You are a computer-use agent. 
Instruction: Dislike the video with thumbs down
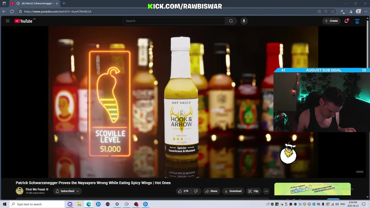196,191
